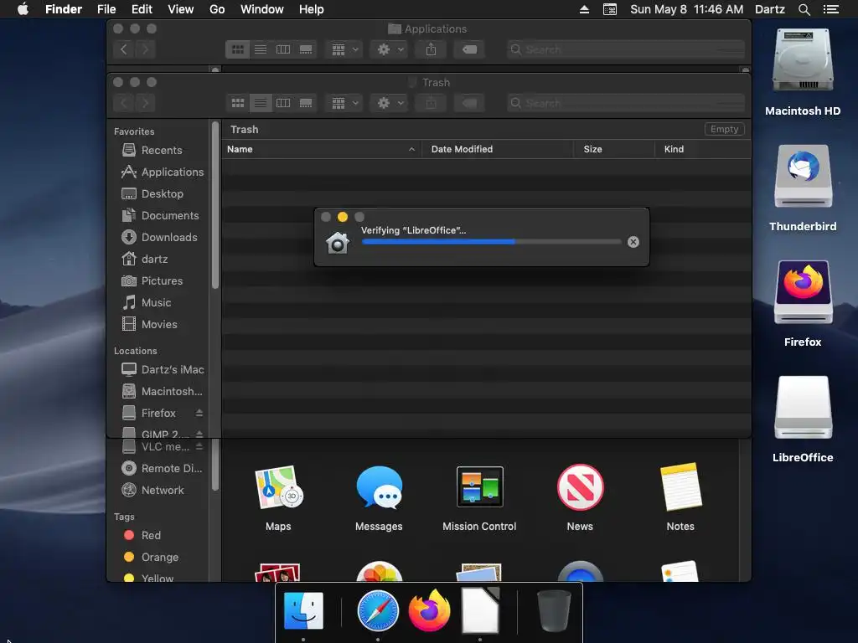Switch Trash window to column view
This screenshot has width=858, height=643.
283,103
